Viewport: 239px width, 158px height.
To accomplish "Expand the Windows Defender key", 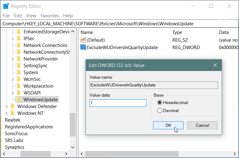I will (x=7, y=106).
